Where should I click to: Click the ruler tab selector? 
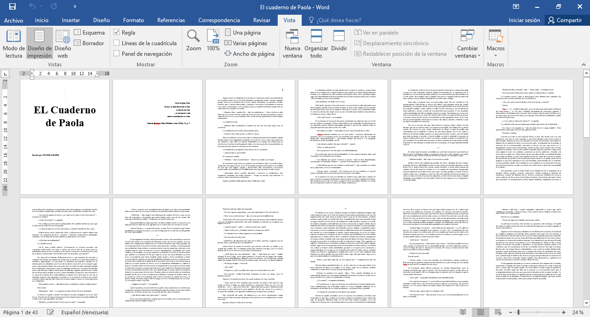(x=6, y=74)
